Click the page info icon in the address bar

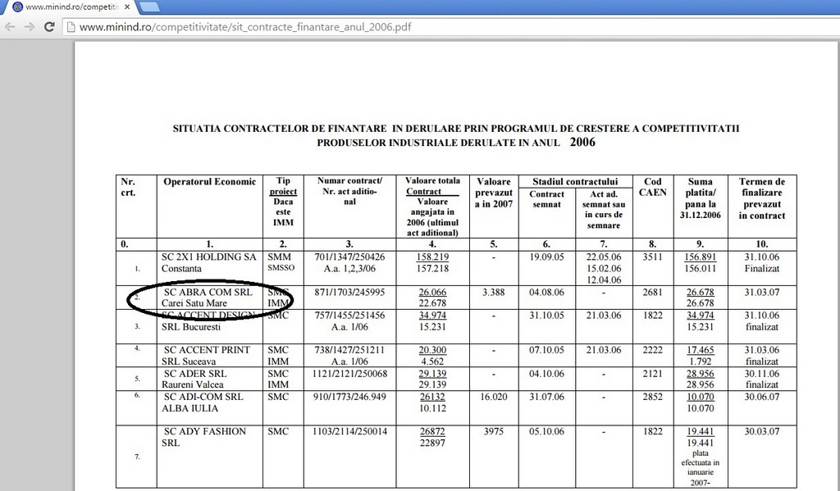(x=71, y=26)
